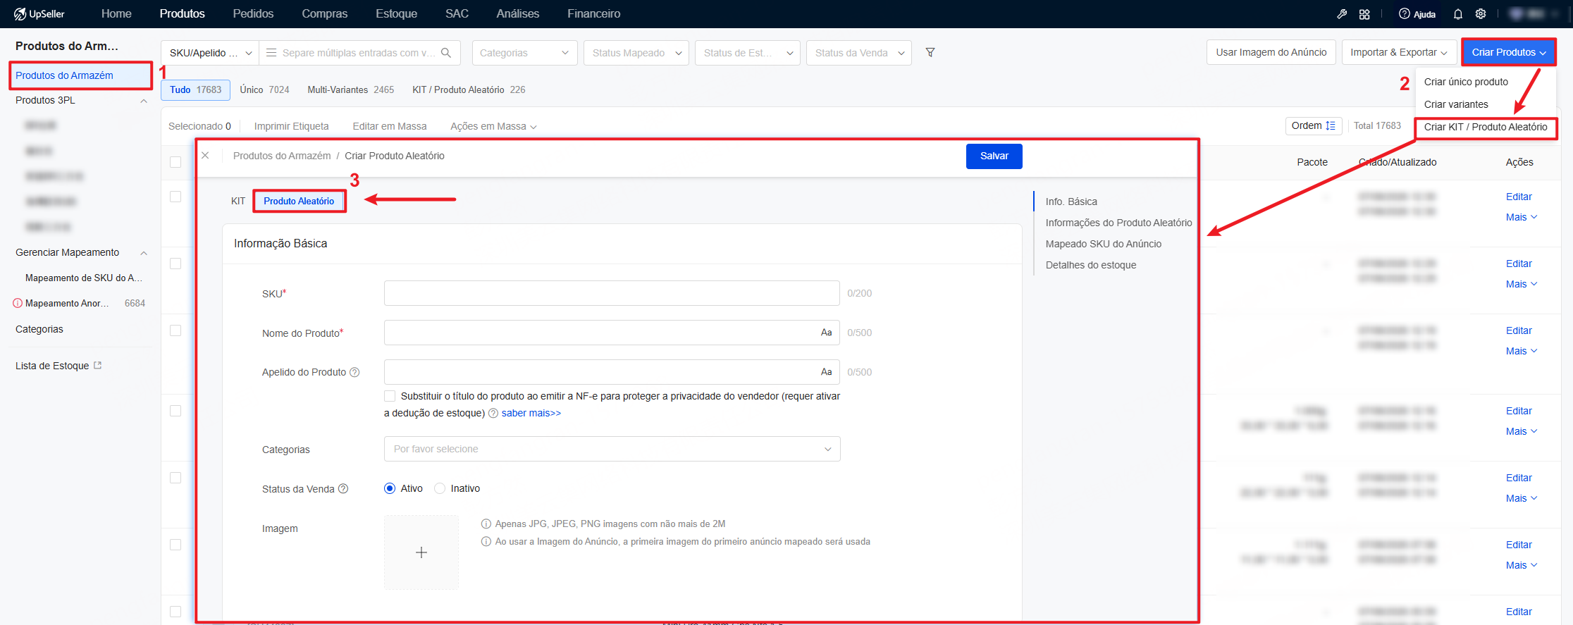Image resolution: width=1573 pixels, height=625 pixels.
Task: Jump to Mapeado SKU do Anúncio section
Action: 1103,245
